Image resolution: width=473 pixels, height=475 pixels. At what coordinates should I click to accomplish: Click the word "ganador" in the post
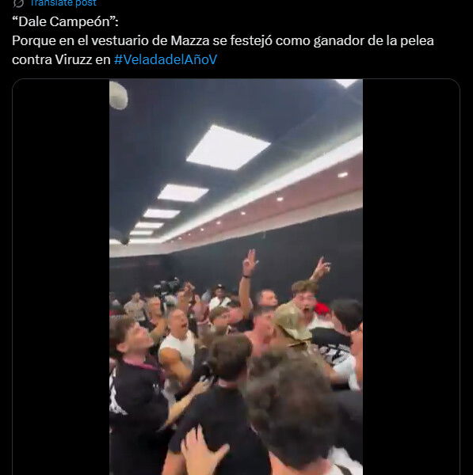pyautogui.click(x=338, y=40)
